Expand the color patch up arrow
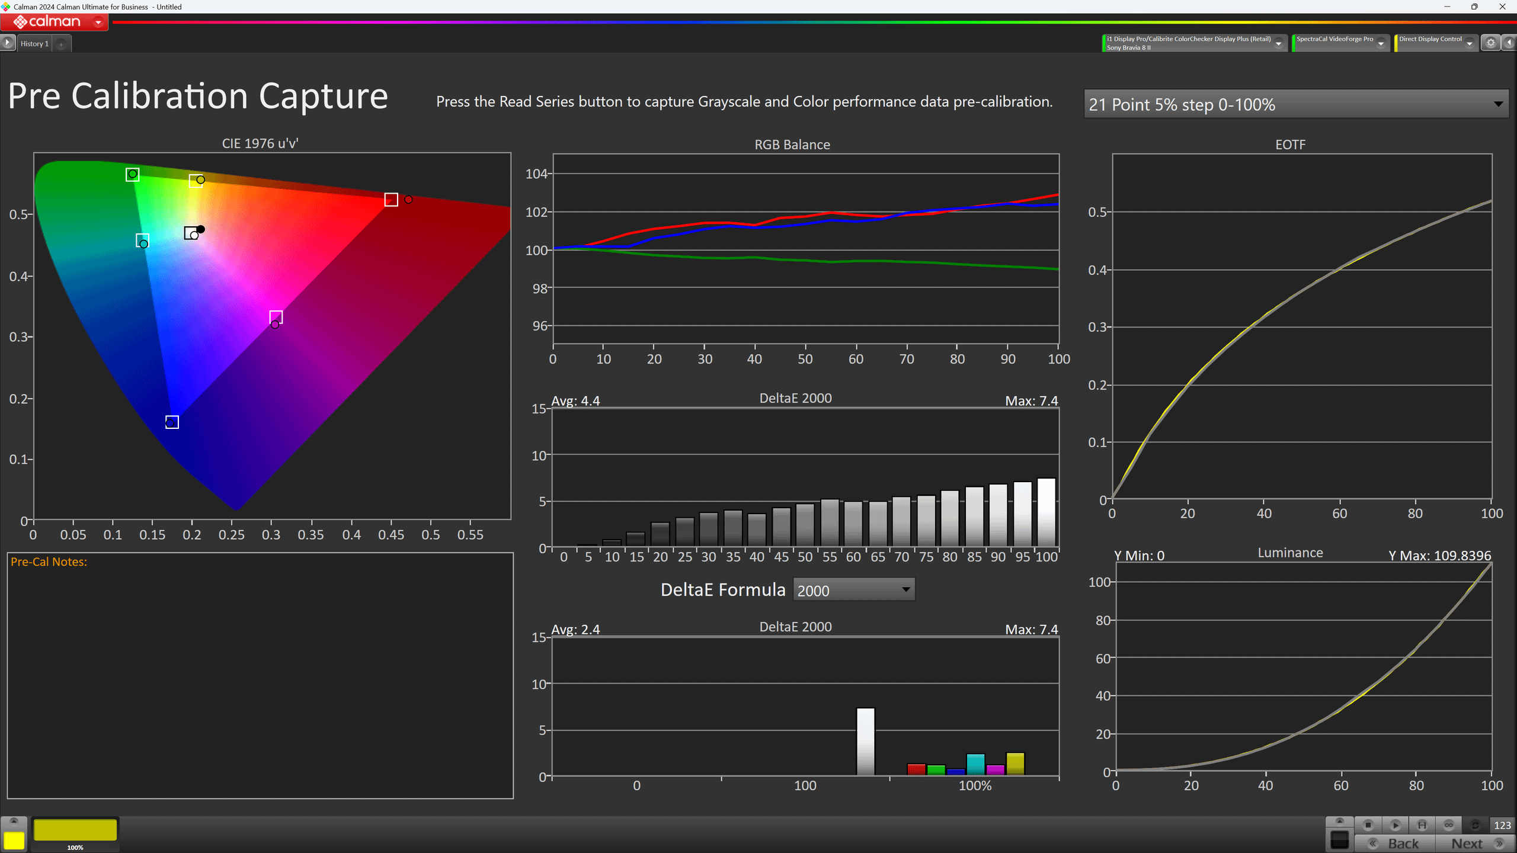The height and width of the screenshot is (853, 1517). [14, 821]
